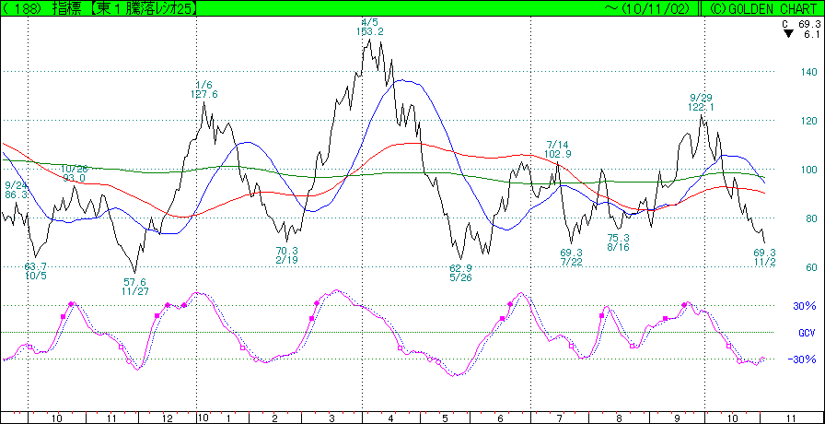This screenshot has height=424, width=825.
Task: Click the down triangle beside 6.1
Action: click(786, 34)
